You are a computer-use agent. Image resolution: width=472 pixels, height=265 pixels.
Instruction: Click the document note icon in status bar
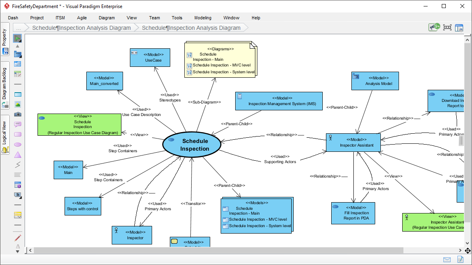click(460, 259)
